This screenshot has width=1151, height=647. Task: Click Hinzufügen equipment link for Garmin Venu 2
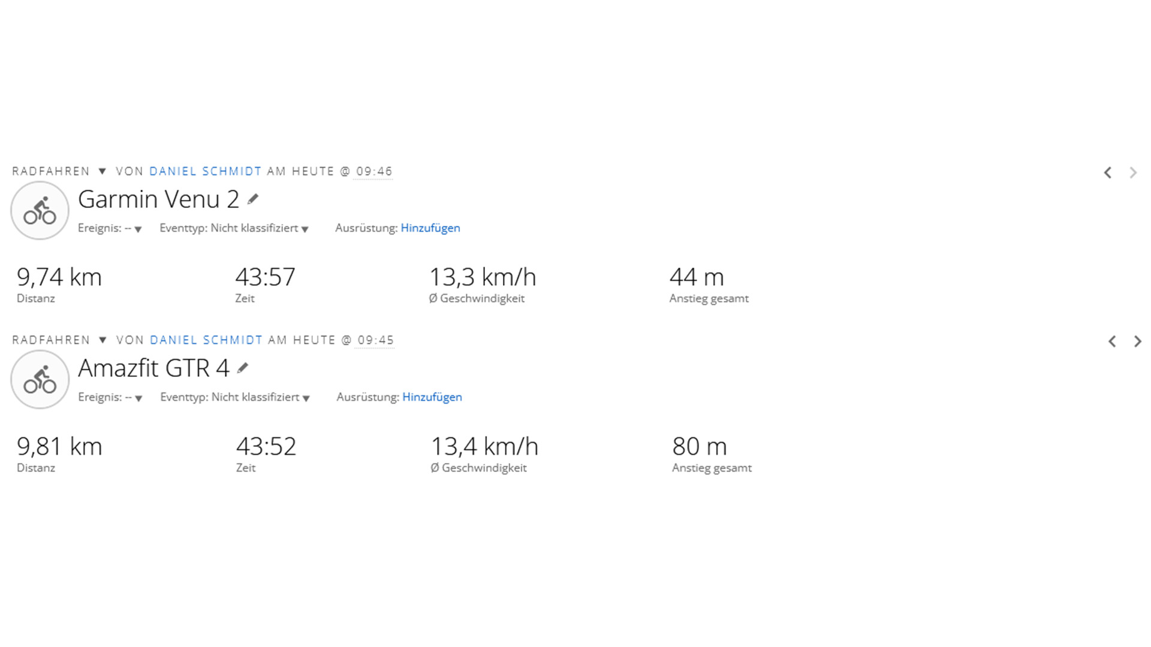pyautogui.click(x=430, y=228)
